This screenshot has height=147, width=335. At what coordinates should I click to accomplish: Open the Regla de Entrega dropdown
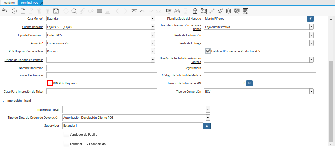(x=312, y=43)
